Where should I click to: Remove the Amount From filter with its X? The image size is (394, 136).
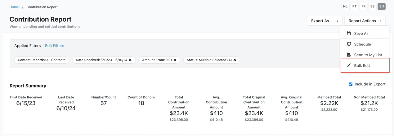[175, 60]
